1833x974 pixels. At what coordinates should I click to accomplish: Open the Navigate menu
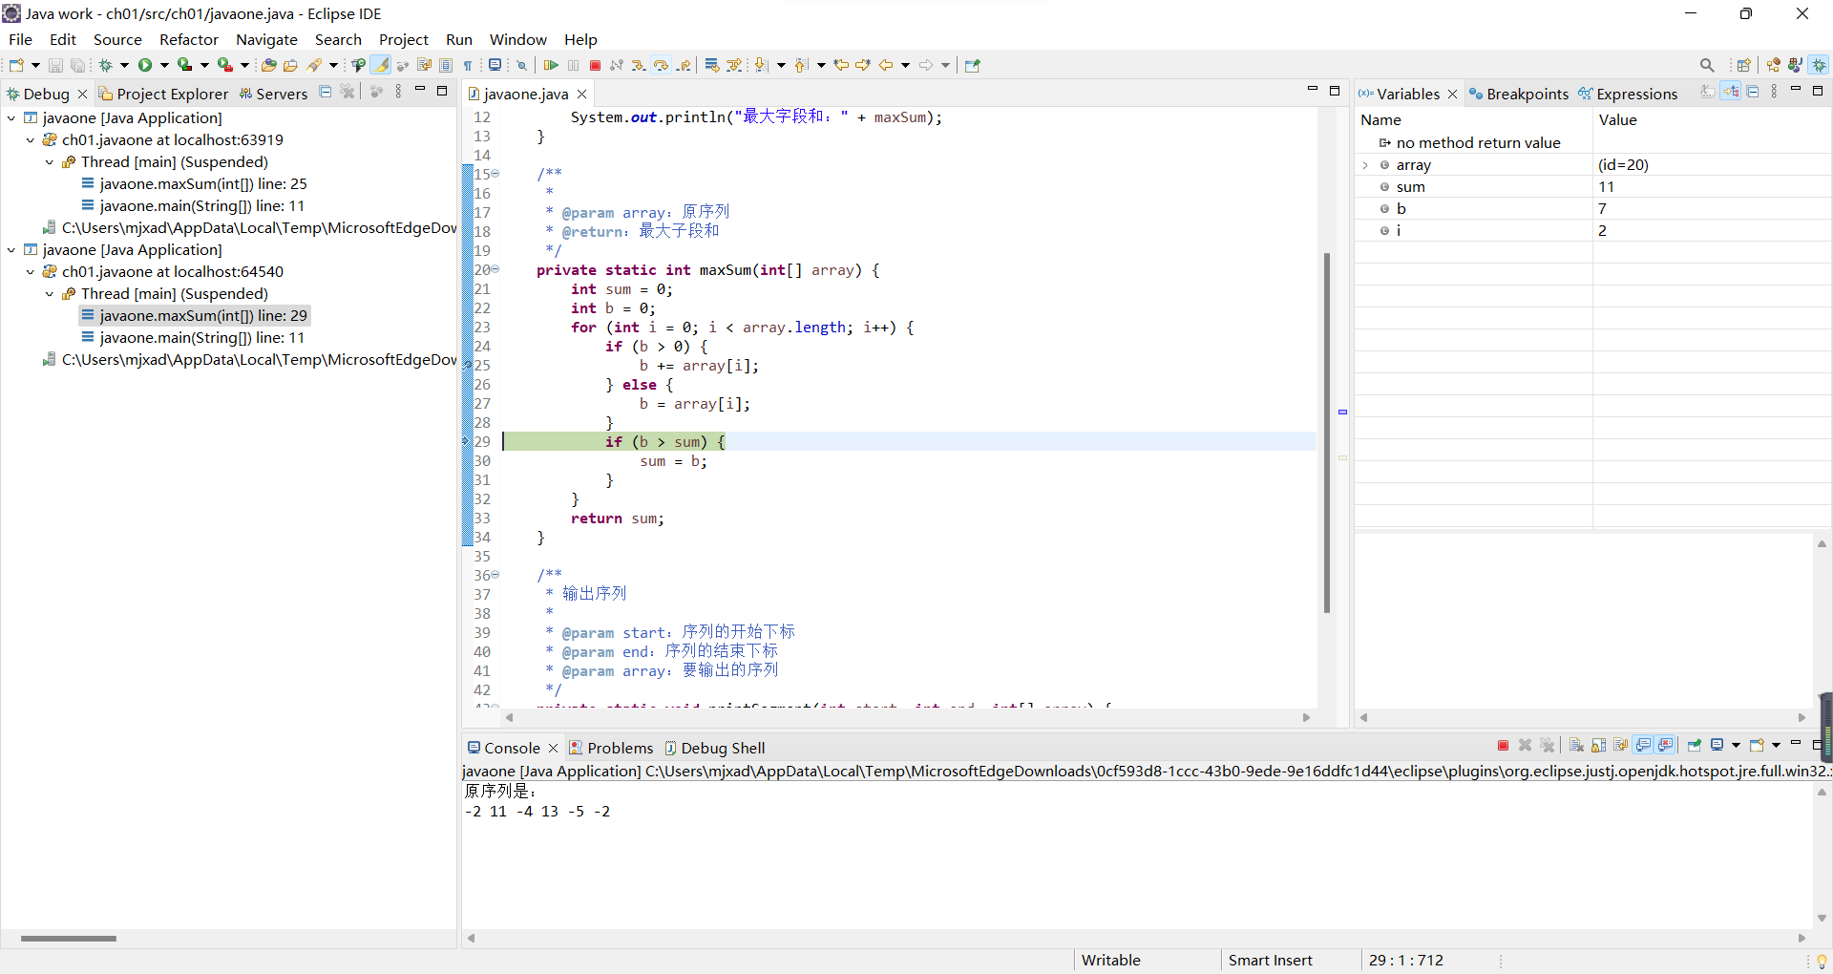pyautogui.click(x=266, y=39)
